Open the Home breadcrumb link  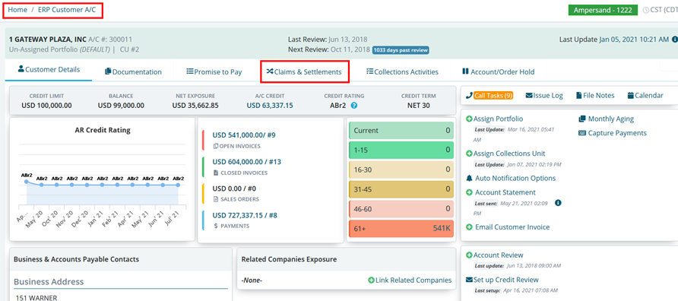[17, 10]
